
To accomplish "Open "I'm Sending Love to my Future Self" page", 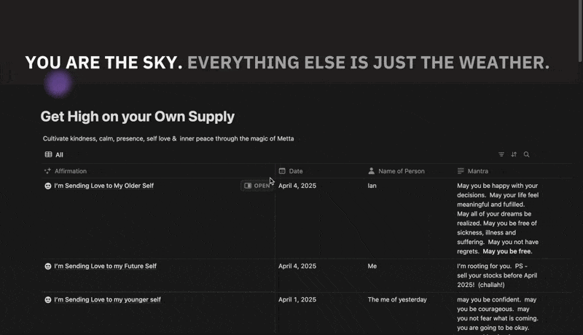I will pos(105,267).
